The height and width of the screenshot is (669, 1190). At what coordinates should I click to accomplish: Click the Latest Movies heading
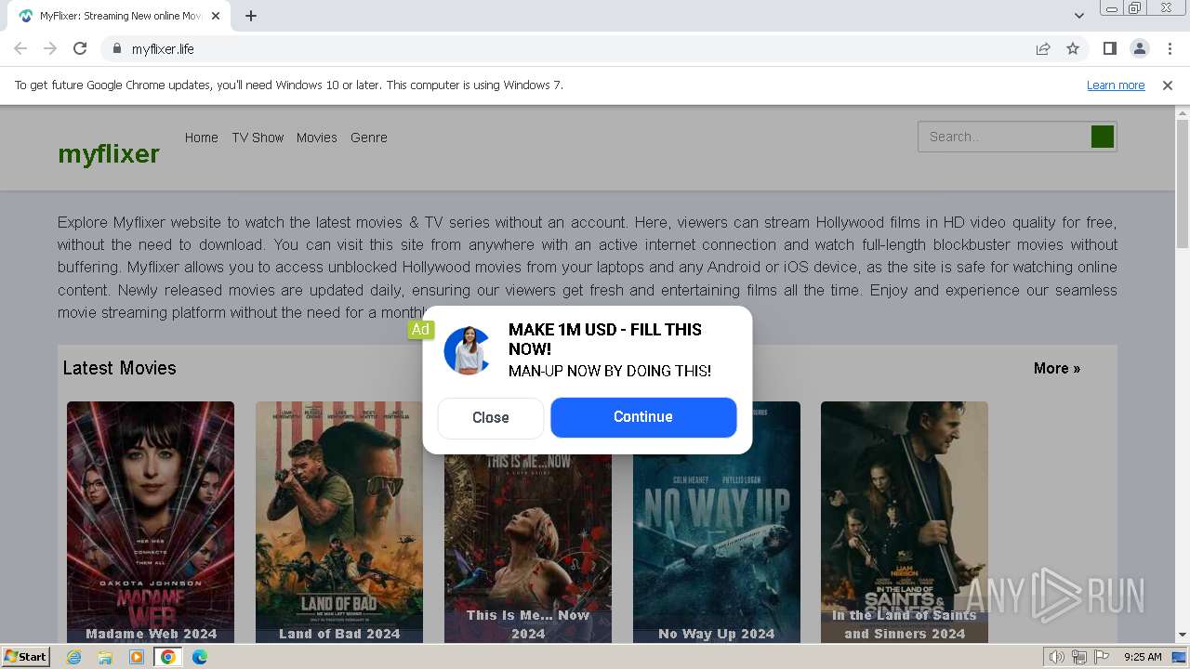click(119, 368)
